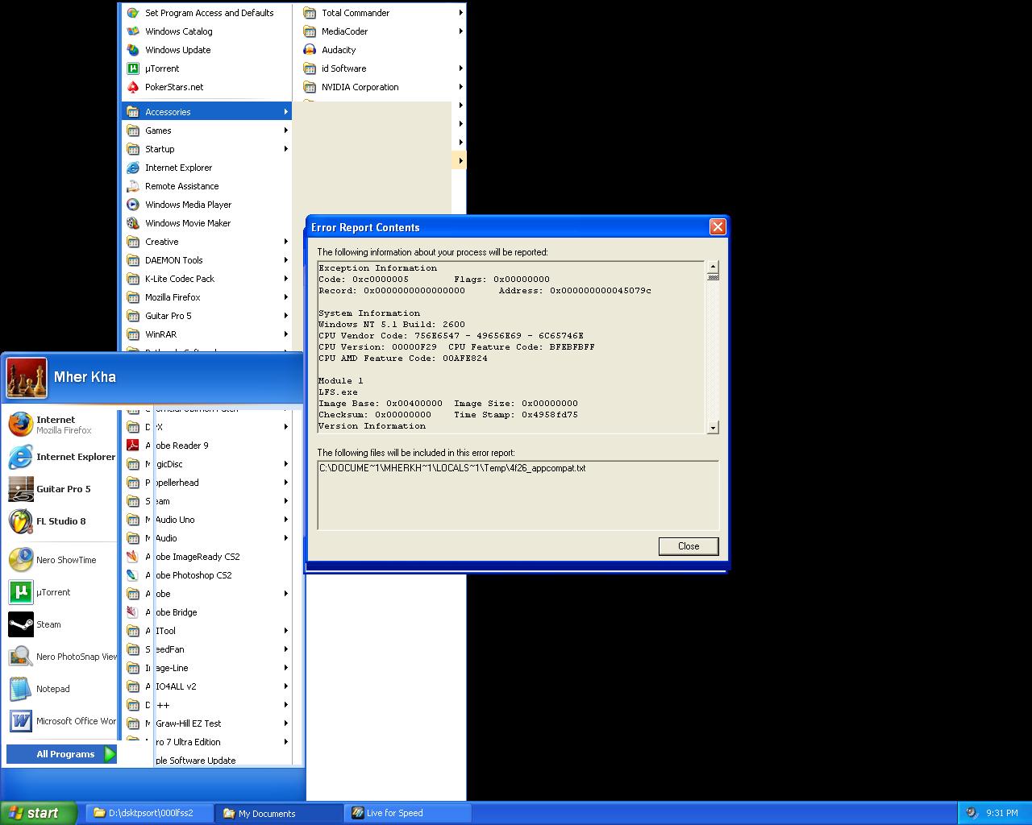The image size is (1032, 825).
Task: Launch the PokerStars.net icon
Action: click(x=133, y=87)
